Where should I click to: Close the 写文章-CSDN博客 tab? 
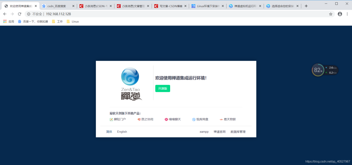[x=185, y=6]
